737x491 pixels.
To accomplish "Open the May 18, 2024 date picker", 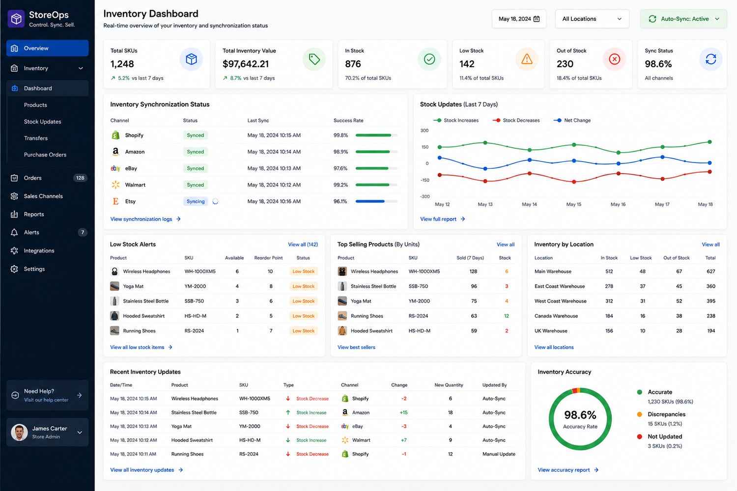I will (x=519, y=19).
